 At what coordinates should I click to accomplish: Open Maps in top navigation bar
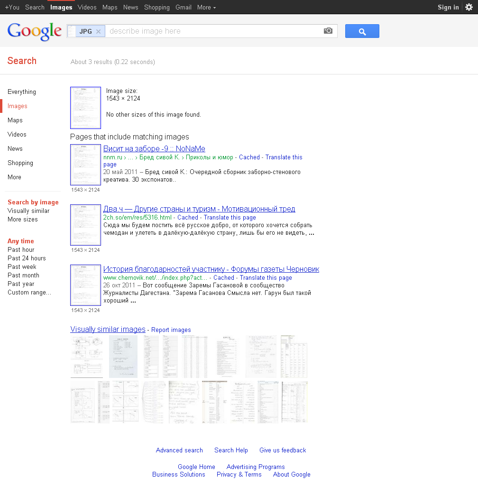110,7
